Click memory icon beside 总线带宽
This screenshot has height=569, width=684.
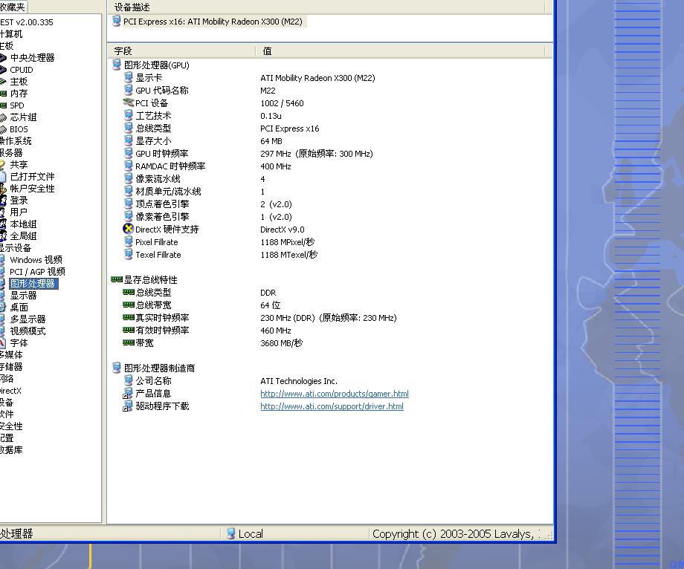tap(128, 305)
